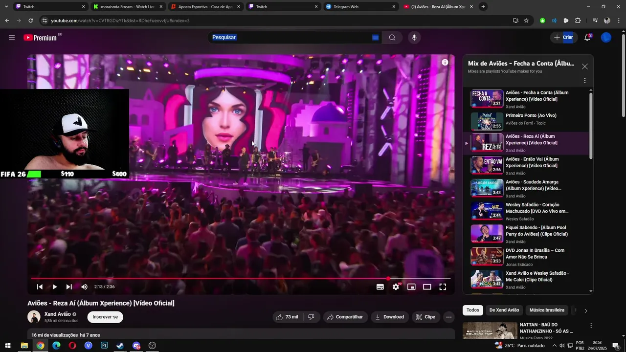The image size is (626, 352).
Task: Switch to Aposta Esportiva browser tab
Action: [206, 7]
